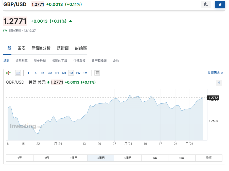Click the real-time data clock icon

pyautogui.click(x=5, y=30)
